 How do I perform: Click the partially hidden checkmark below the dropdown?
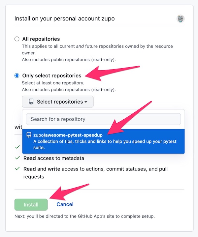tap(17, 148)
